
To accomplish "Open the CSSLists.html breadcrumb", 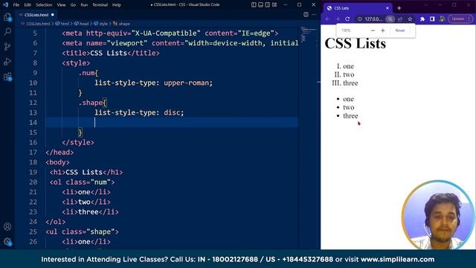I will click(x=38, y=23).
